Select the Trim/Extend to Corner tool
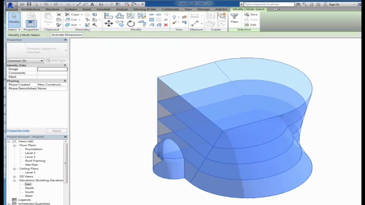The image size is (365, 205). 142,23
